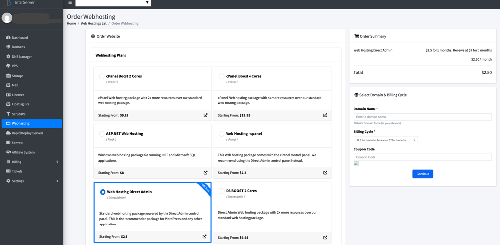Click the Order Webhosting page heading
This screenshot has height=245, width=500.
tap(91, 17)
